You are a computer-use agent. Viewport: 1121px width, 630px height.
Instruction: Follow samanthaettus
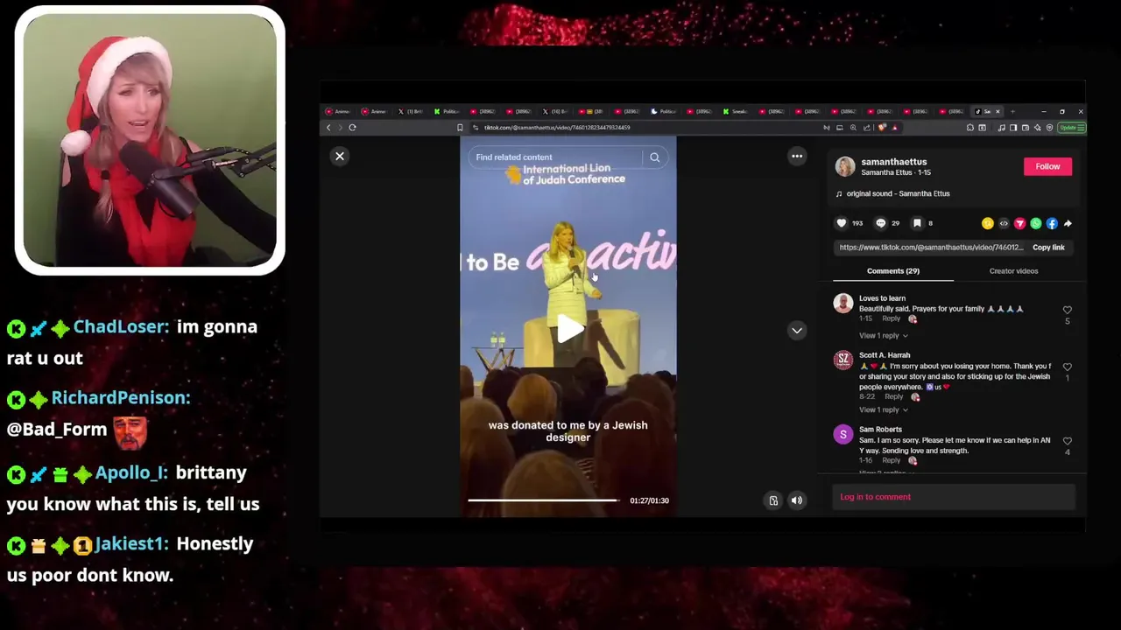tap(1047, 166)
